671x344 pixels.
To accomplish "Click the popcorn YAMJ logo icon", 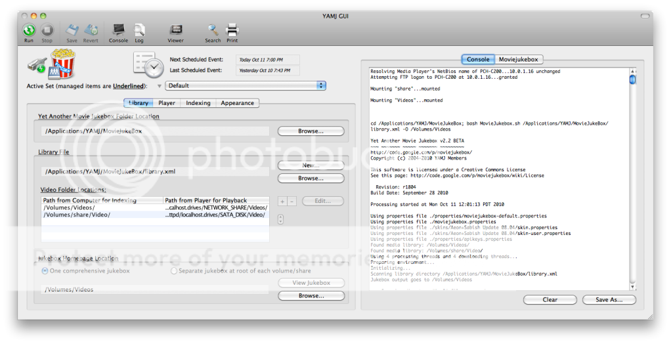I will (62, 64).
